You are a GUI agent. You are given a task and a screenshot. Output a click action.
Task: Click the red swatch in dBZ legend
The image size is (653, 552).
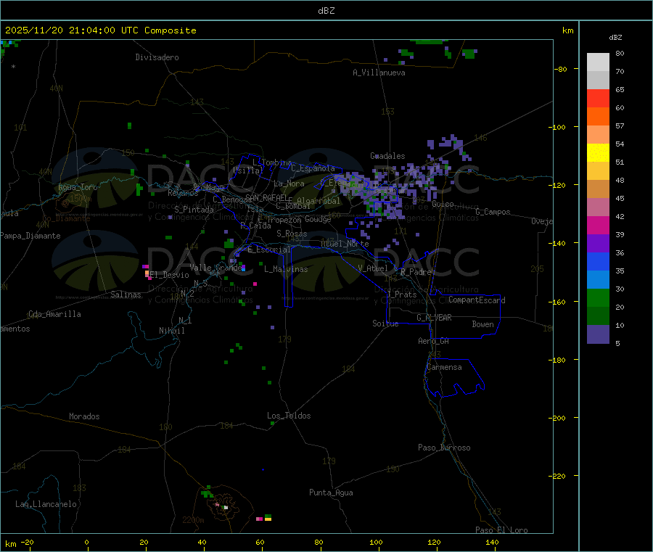tap(598, 98)
